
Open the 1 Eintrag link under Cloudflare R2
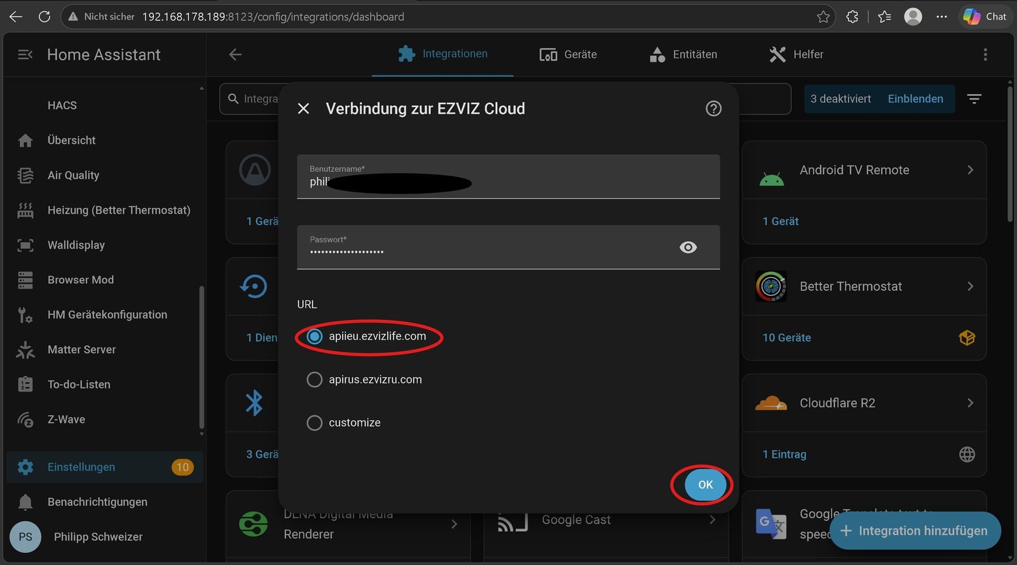[784, 455]
